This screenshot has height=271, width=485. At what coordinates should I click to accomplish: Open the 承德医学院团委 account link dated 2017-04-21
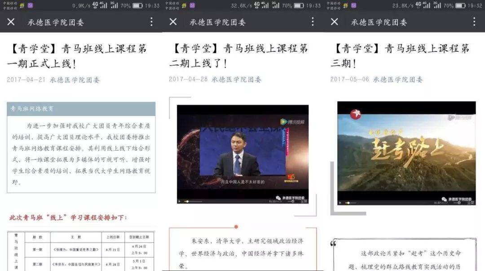pos(75,80)
